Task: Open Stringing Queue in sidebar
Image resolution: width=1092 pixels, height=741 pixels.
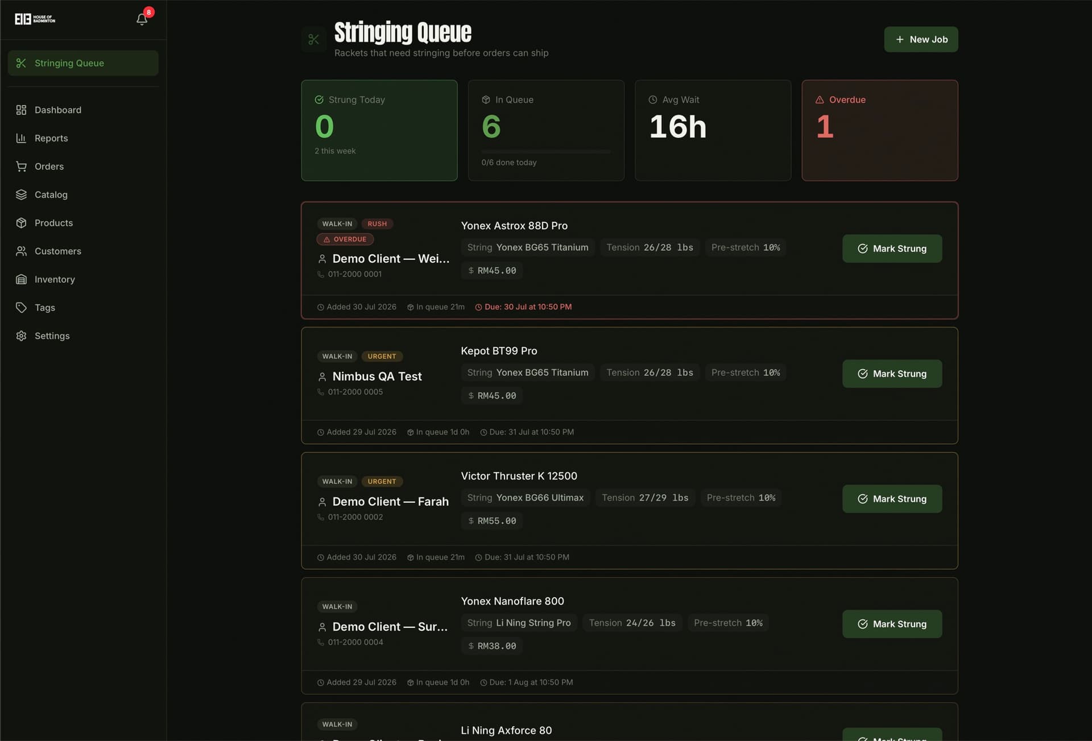Action: [x=83, y=63]
